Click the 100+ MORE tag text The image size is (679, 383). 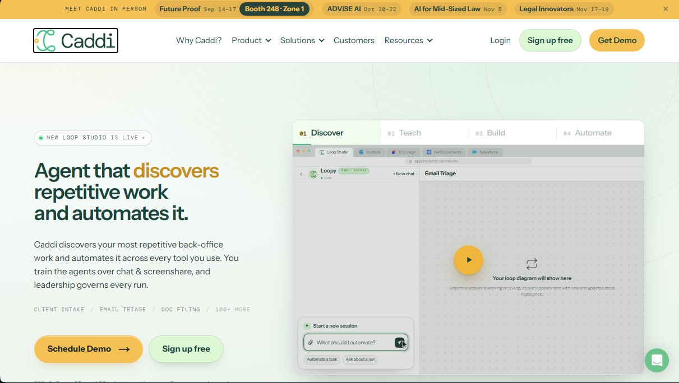click(x=233, y=310)
